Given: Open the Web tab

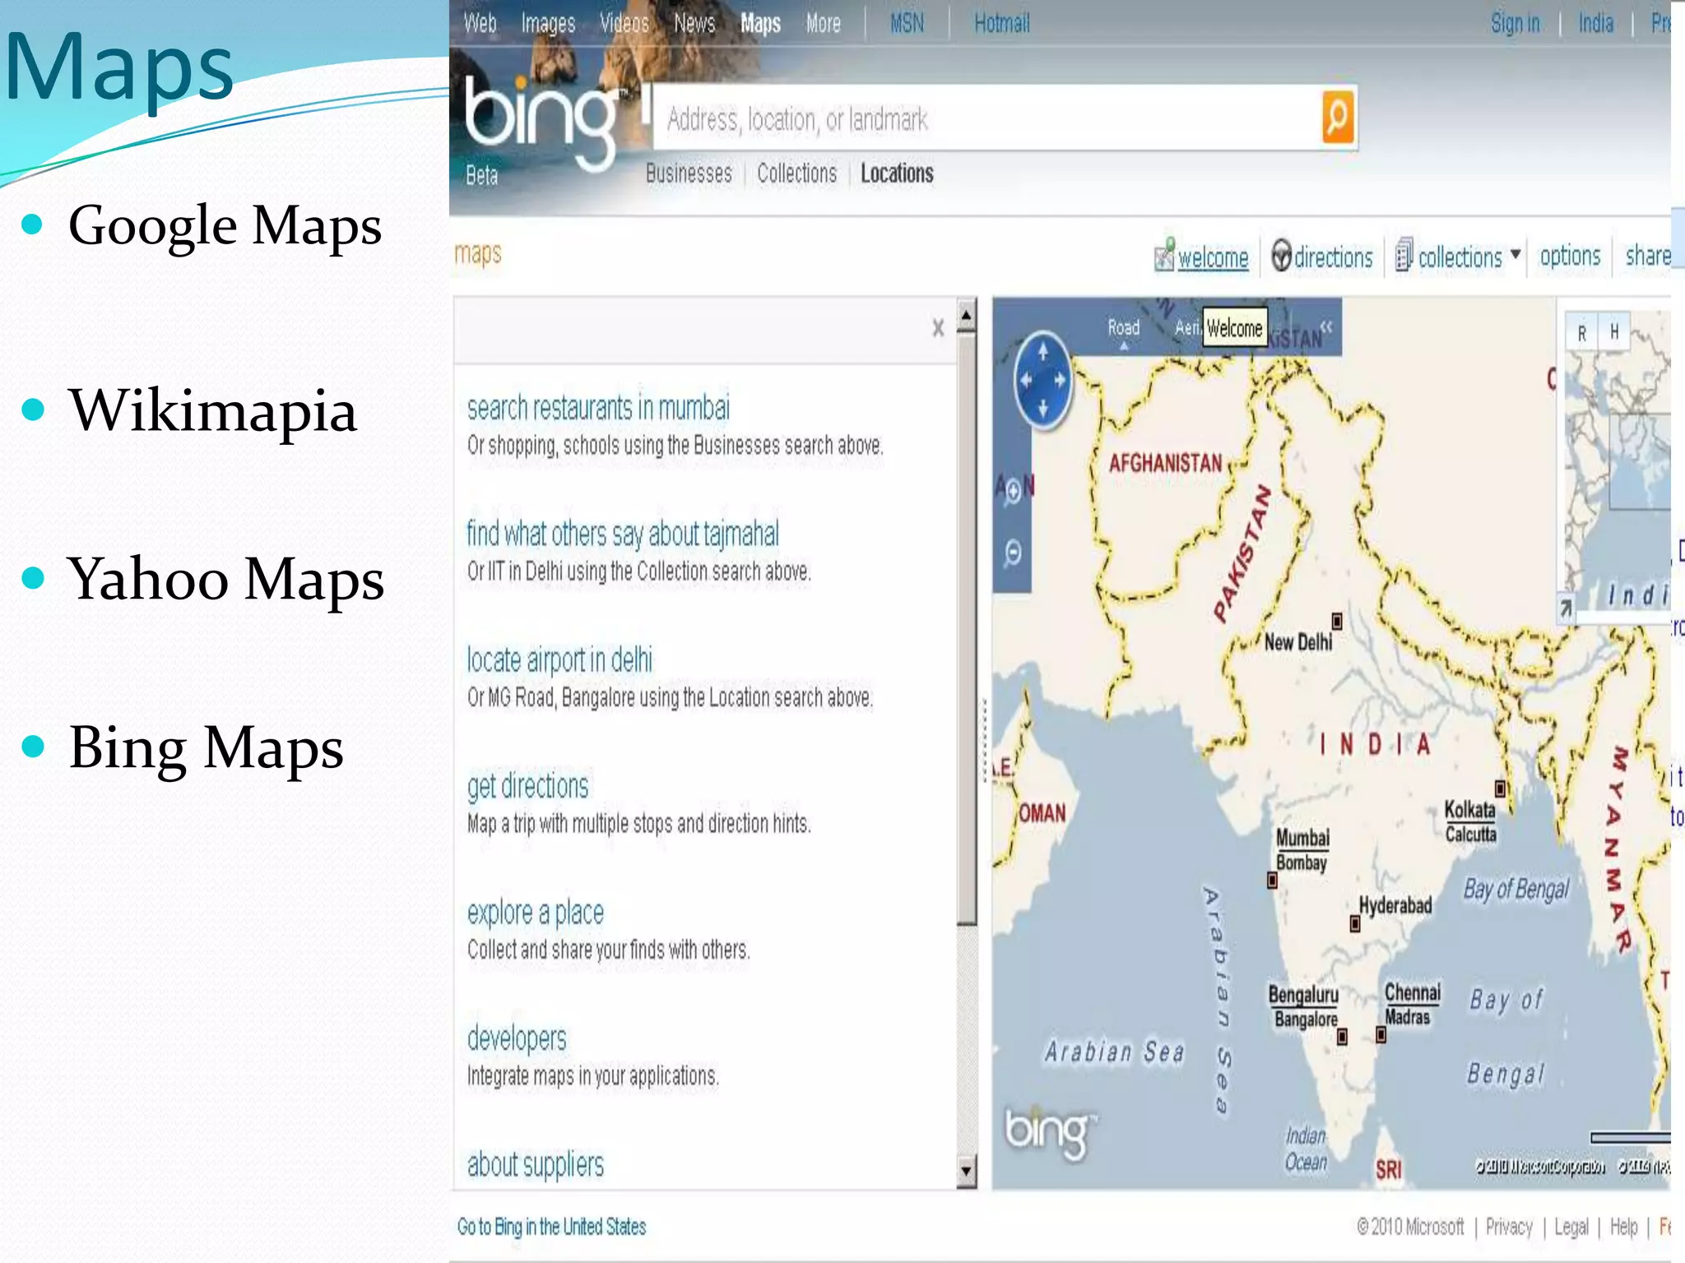Looking at the screenshot, I should click(x=480, y=23).
